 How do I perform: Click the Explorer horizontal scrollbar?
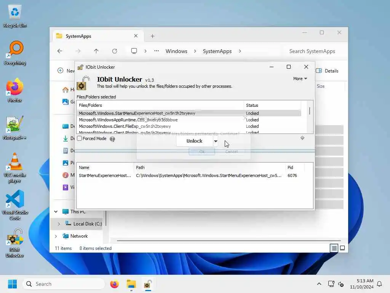coord(229,241)
